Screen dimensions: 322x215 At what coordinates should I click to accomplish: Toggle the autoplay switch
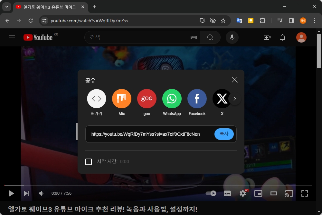coord(211,193)
